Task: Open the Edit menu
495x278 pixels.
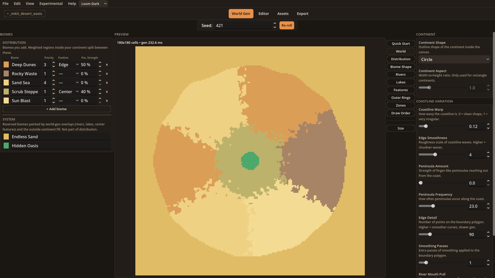Action: point(17,4)
